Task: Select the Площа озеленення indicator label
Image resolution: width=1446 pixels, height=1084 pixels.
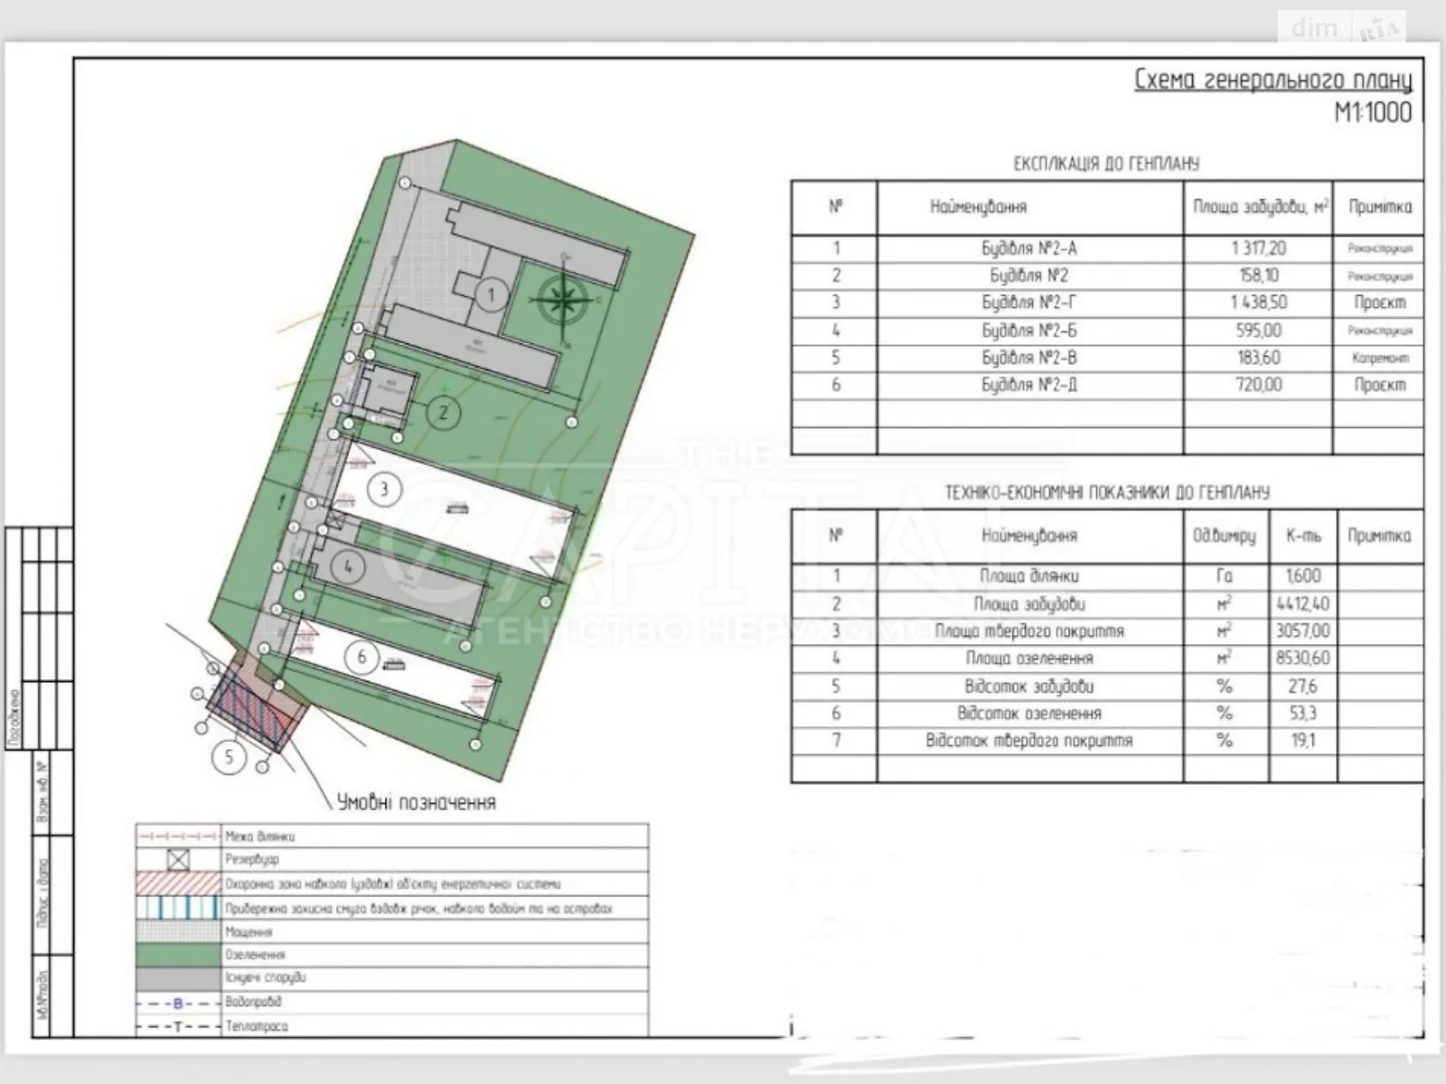Action: [1029, 659]
